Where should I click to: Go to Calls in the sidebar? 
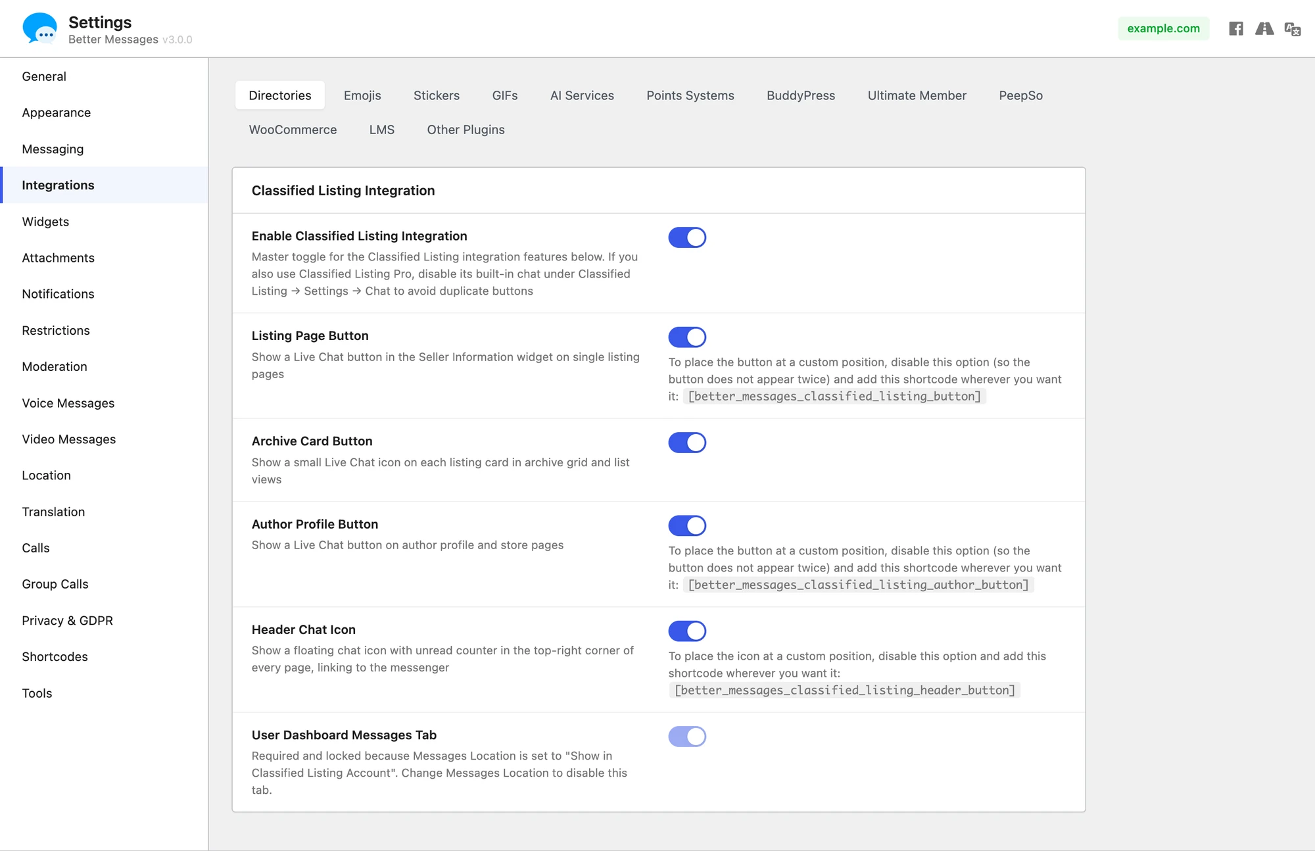pos(104,548)
